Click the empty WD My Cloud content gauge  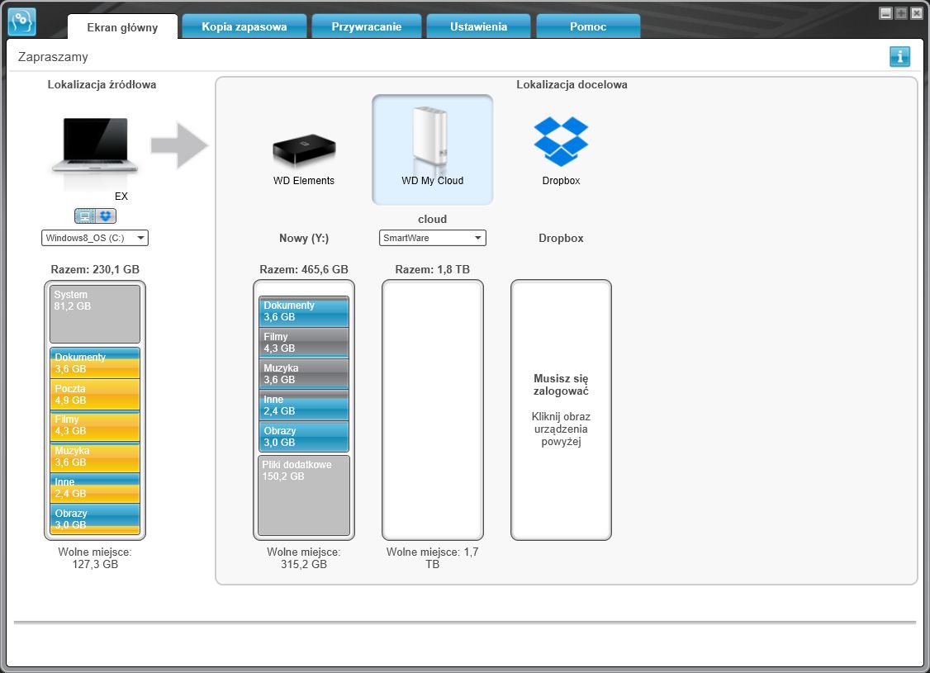click(x=433, y=410)
